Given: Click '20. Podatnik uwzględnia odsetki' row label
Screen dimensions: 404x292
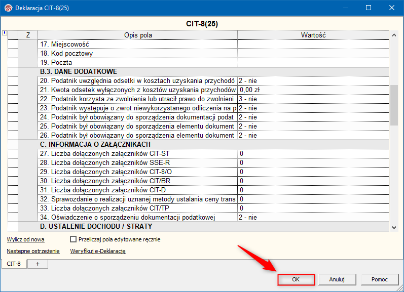Looking at the screenshot, I should pyautogui.click(x=137, y=81).
